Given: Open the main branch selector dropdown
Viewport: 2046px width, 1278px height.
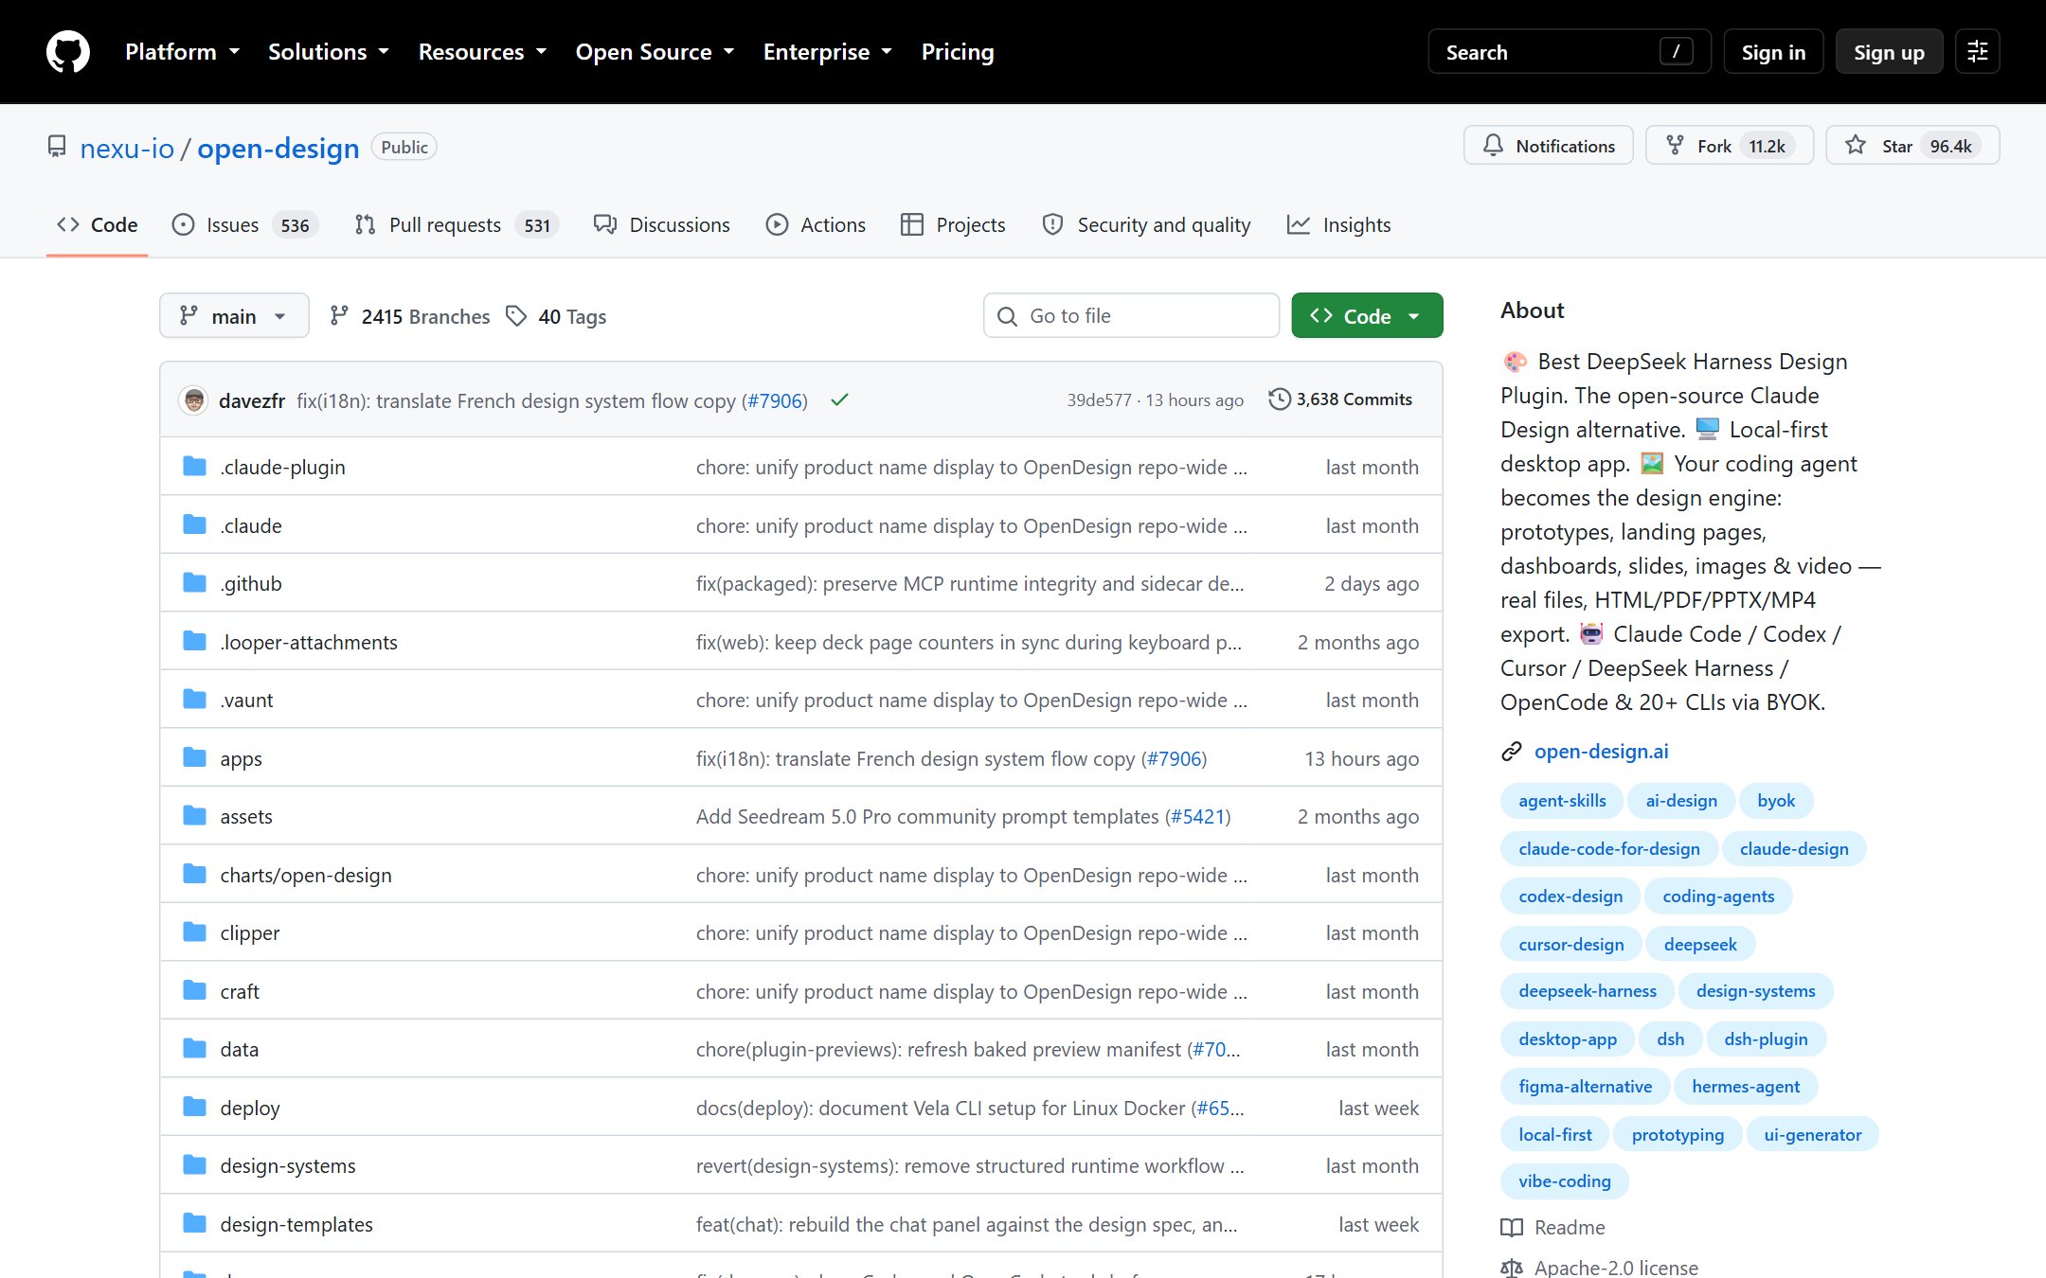Looking at the screenshot, I should click(234, 315).
